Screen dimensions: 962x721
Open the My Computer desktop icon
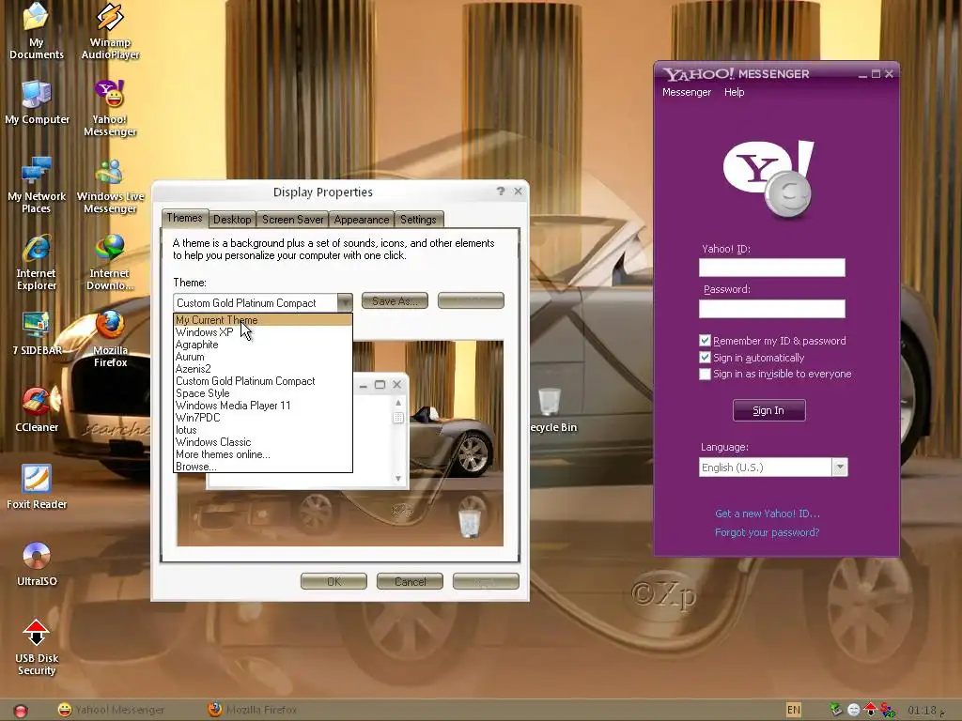(37, 101)
